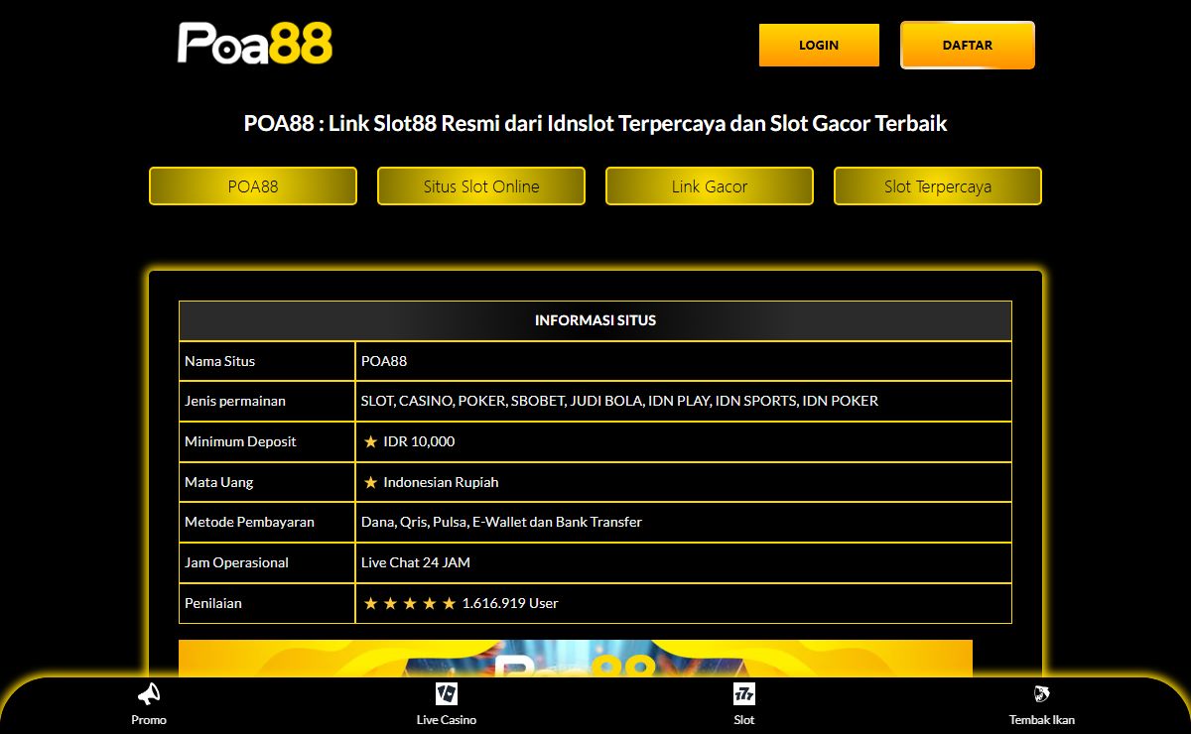The height and width of the screenshot is (734, 1191).
Task: Click the Indonesian Rupiah value
Action: [441, 482]
